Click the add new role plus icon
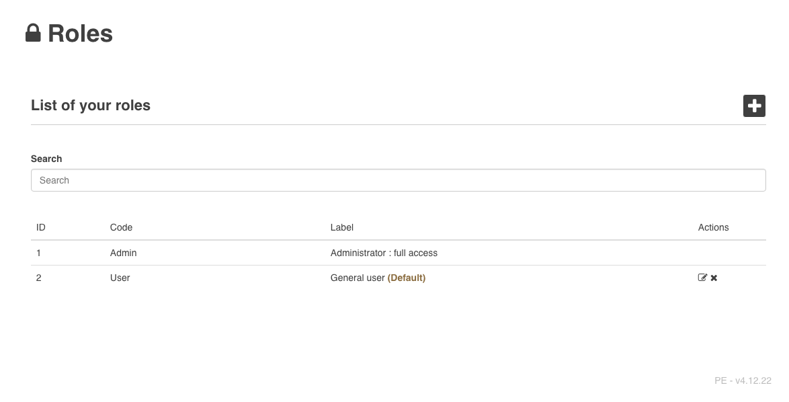 click(754, 106)
